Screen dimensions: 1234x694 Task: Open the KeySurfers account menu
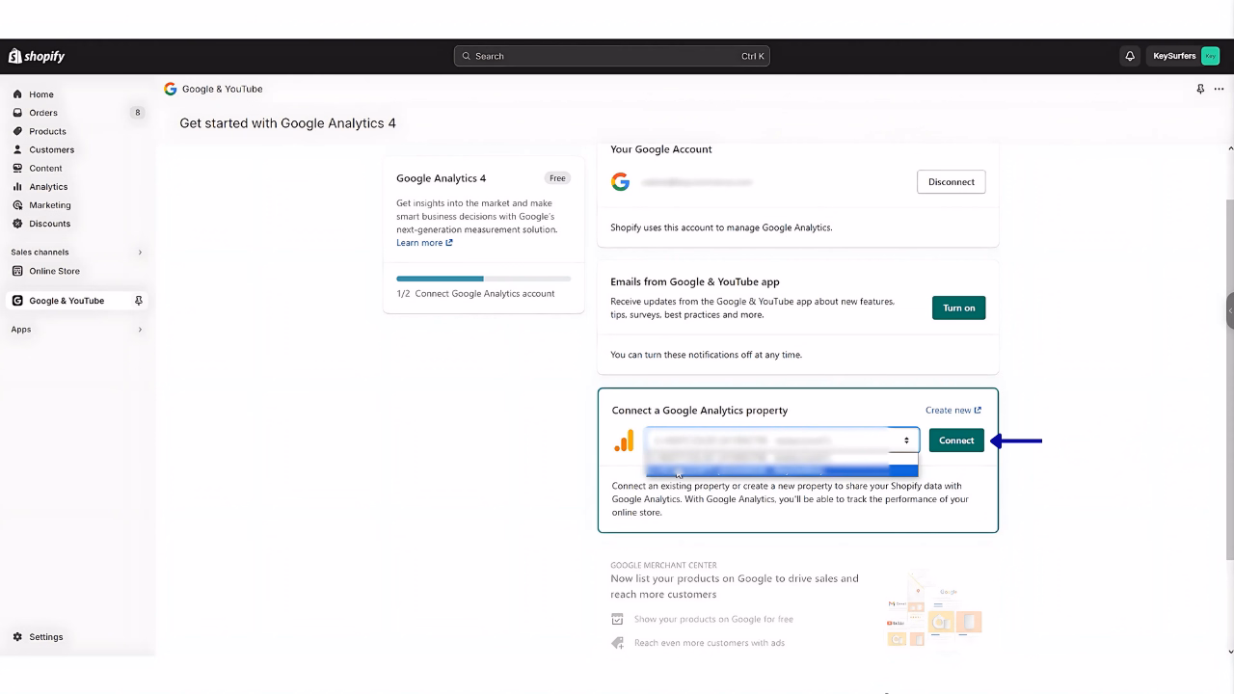[1186, 56]
